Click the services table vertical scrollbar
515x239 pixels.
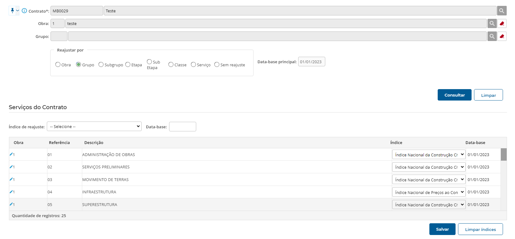(504, 179)
